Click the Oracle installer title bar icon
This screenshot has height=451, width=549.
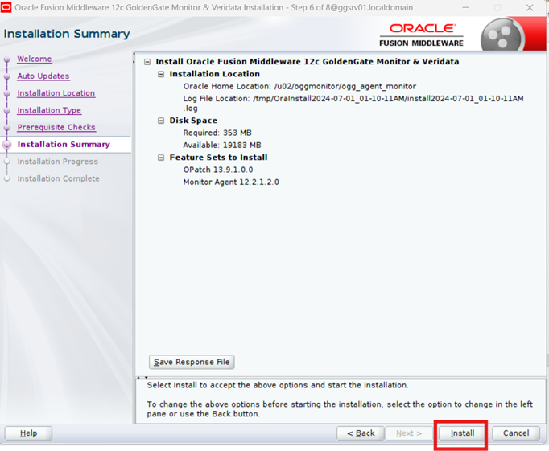click(x=7, y=7)
